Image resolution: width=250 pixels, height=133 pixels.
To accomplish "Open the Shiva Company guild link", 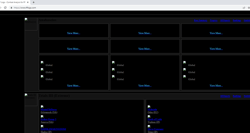I will tap(155, 129).
